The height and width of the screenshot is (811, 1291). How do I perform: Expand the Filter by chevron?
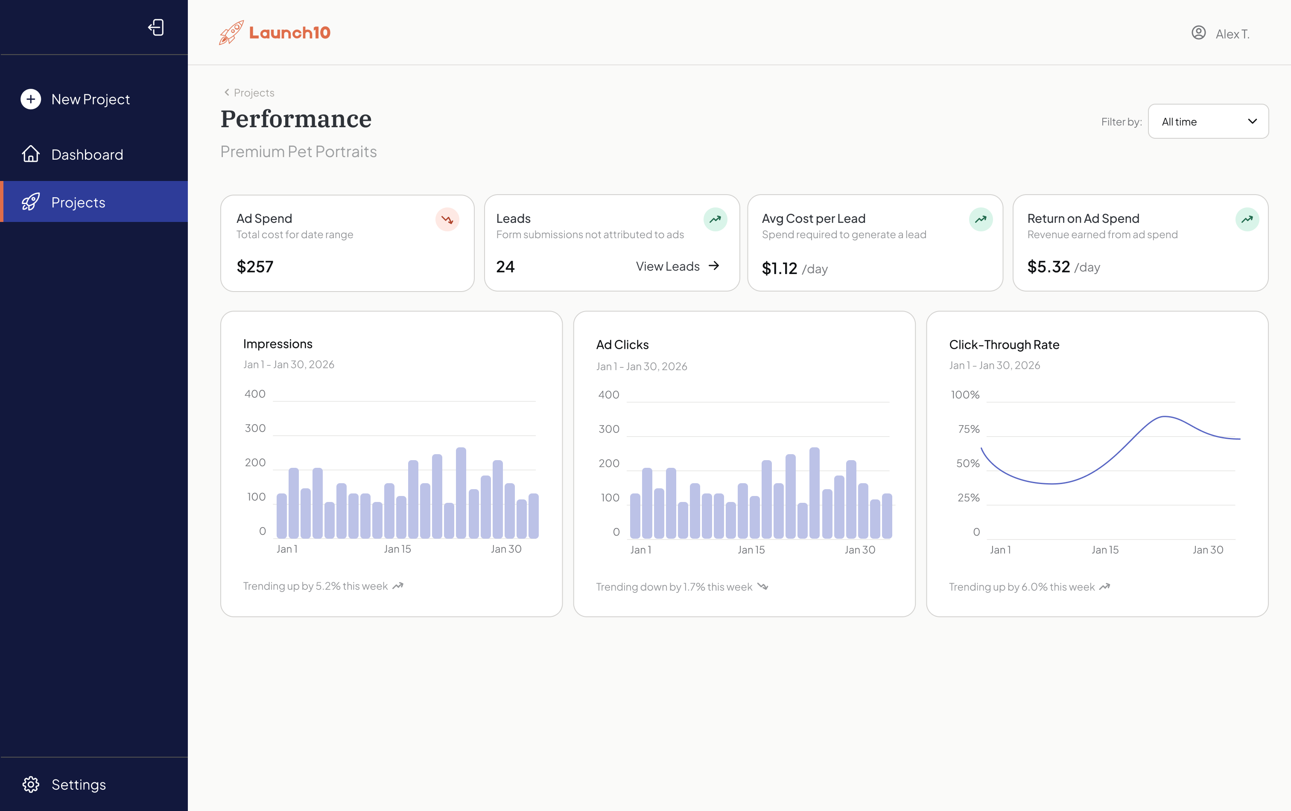click(x=1253, y=121)
